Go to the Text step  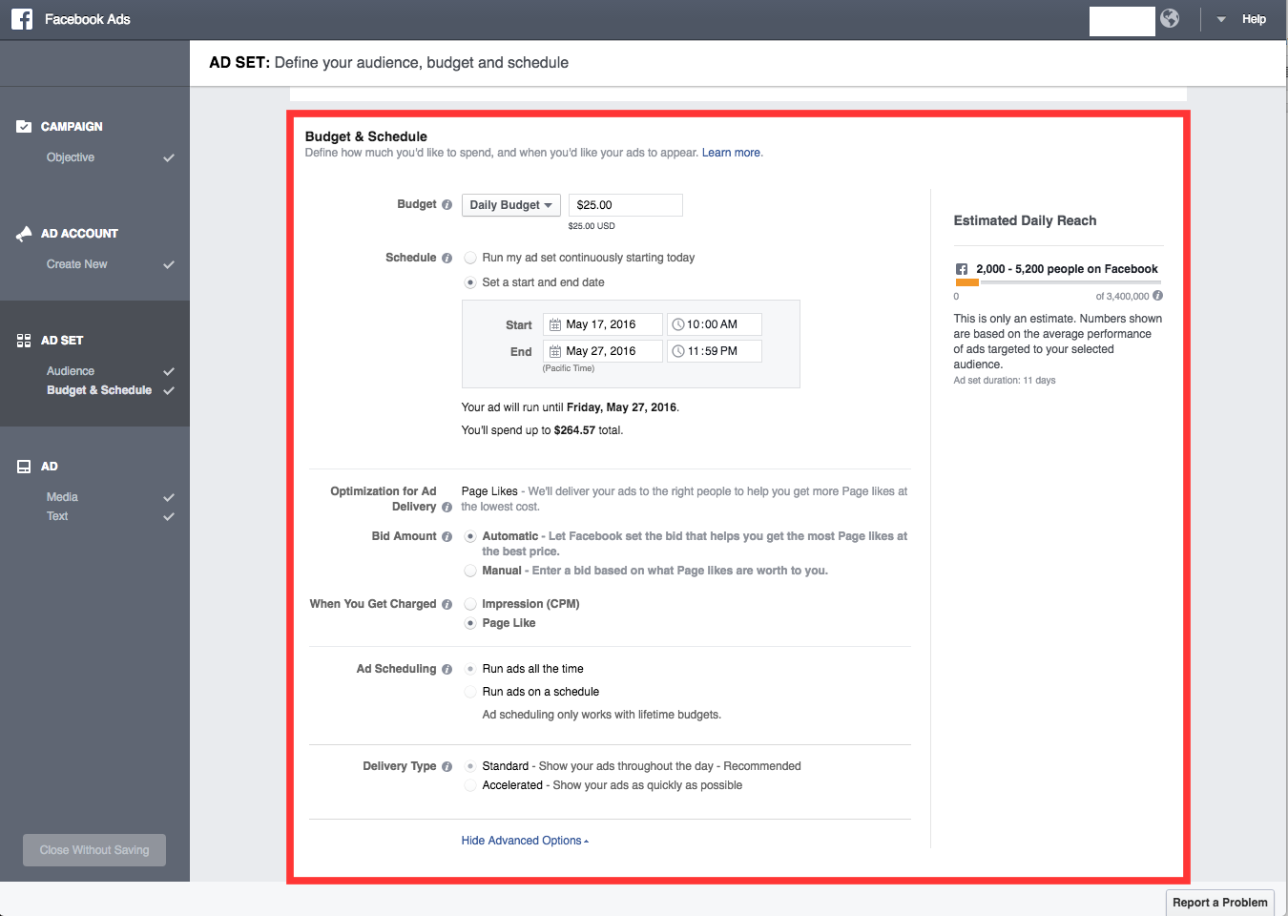tap(57, 516)
